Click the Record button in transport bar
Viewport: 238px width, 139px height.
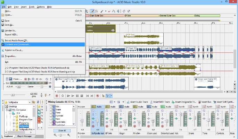(x=57, y=96)
